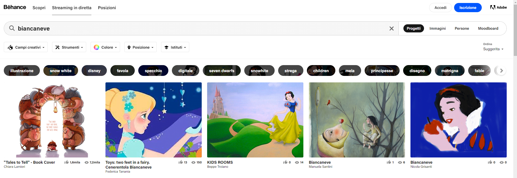Switch to Immagini tab
The width and height of the screenshot is (517, 178).
438,28
